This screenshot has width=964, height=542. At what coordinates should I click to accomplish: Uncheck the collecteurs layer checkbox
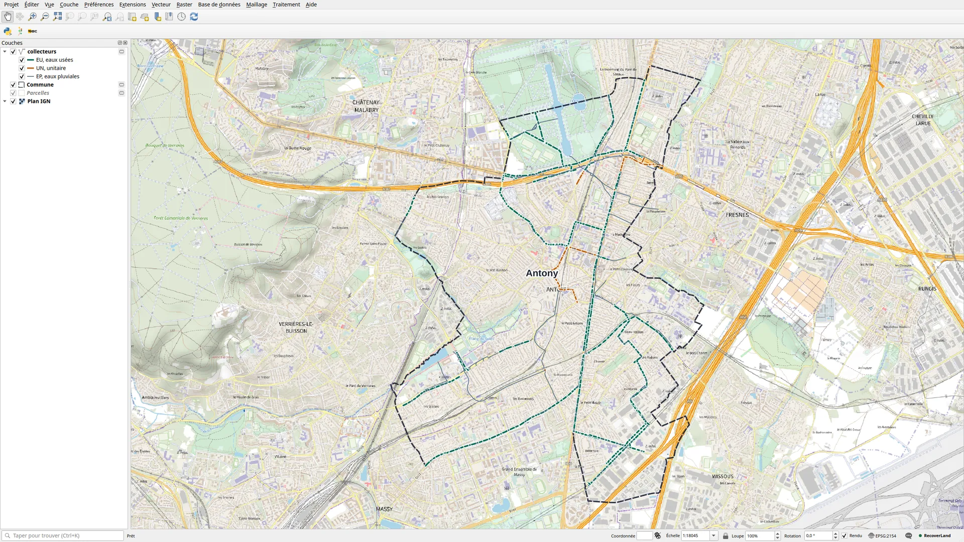(13, 52)
